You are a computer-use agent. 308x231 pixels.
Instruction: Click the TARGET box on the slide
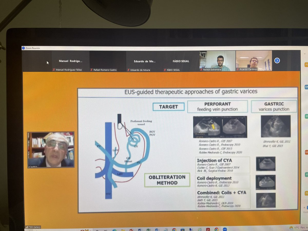pos(169,107)
